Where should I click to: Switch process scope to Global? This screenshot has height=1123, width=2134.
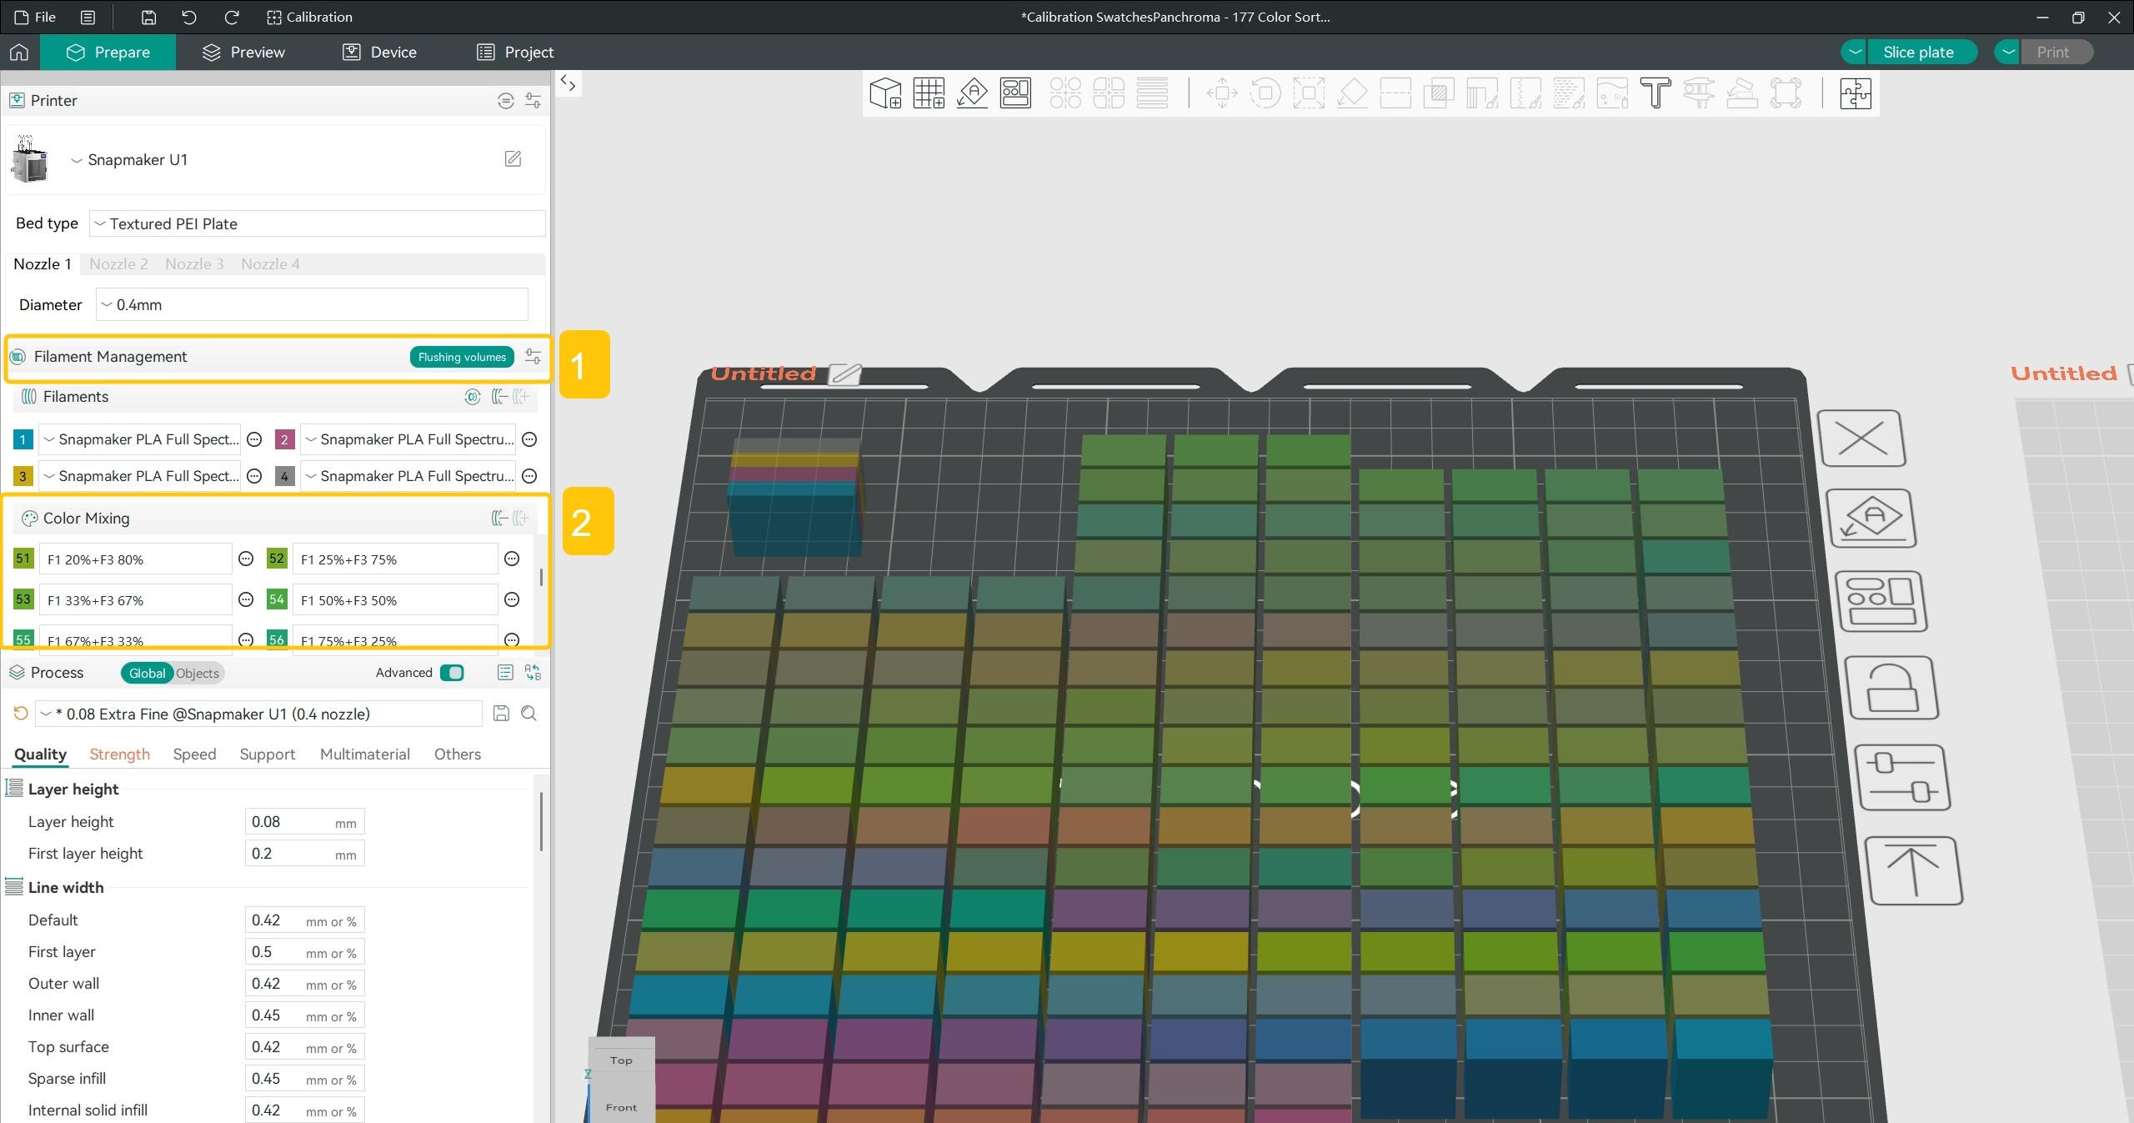pyautogui.click(x=147, y=673)
